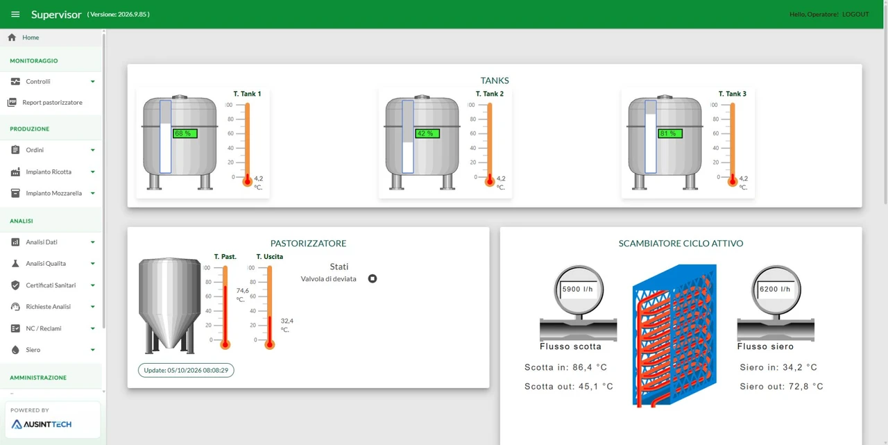Expand the NC / Reclami submenu arrow
This screenshot has width=888, height=445.
point(92,328)
